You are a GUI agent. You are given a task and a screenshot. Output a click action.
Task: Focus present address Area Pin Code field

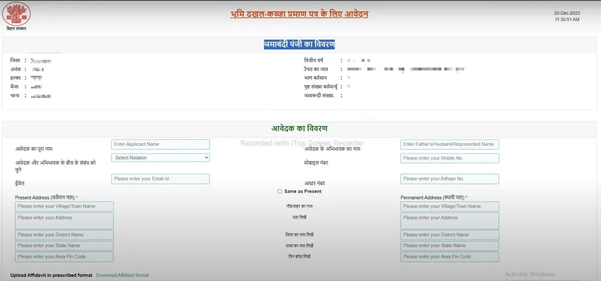point(64,256)
